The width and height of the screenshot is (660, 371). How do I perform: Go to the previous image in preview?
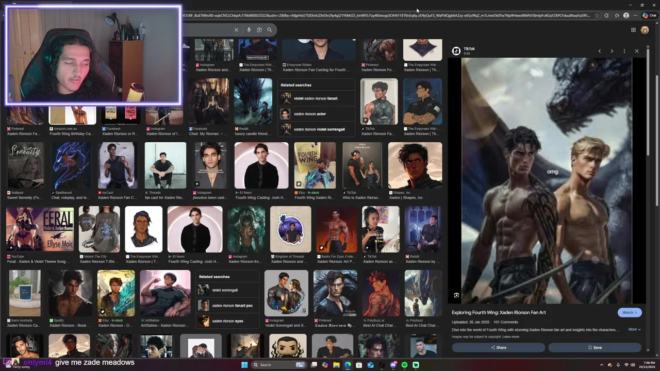tap(600, 51)
